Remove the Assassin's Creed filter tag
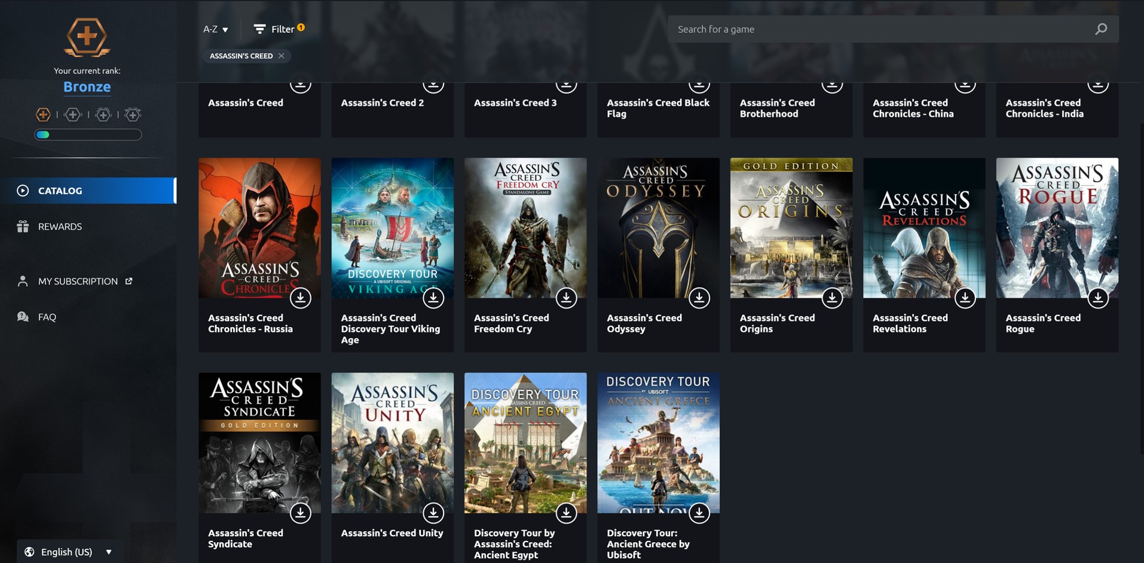Screen dimensions: 1144x563 (x=282, y=56)
